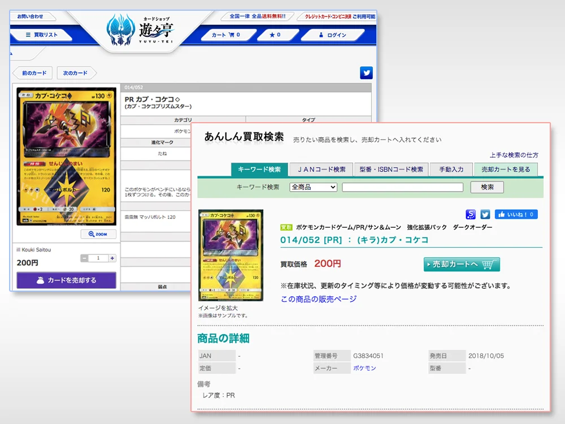Click the ZOOM magnifier button under card
This screenshot has width=565, height=424.
(x=98, y=234)
